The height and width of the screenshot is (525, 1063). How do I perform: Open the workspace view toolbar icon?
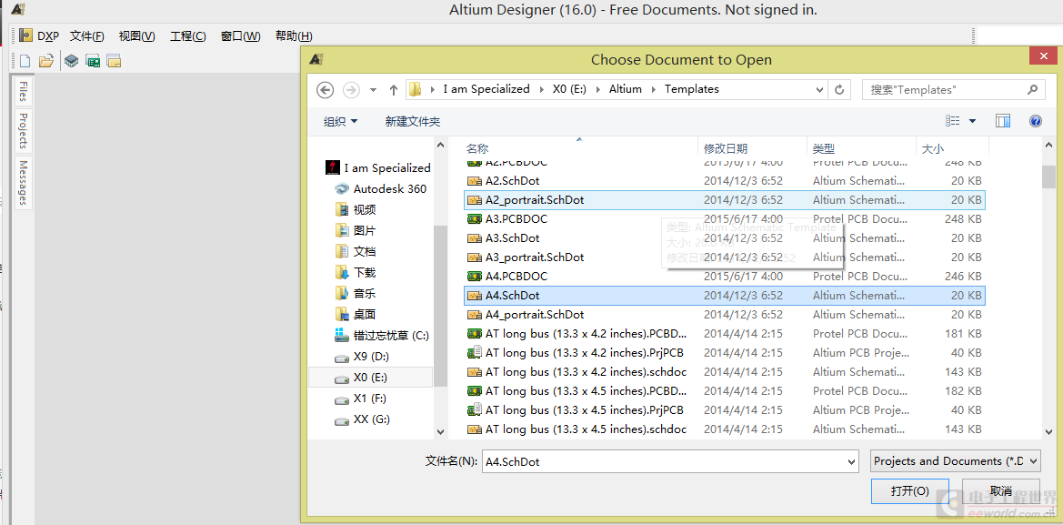(114, 61)
